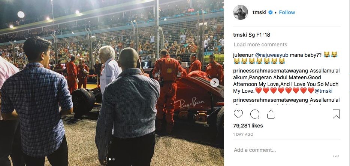Screen dimensions: 350x166
Task: Share the post with the upload arrow icon
Action: [x=271, y=114]
